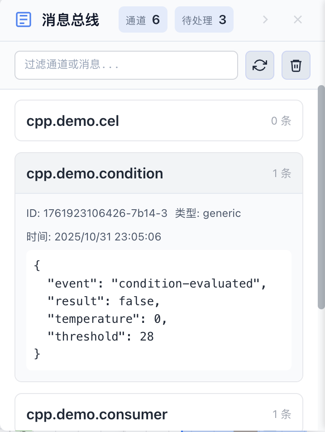
Task: Click the 时间 timestamp line
Action: click(94, 236)
